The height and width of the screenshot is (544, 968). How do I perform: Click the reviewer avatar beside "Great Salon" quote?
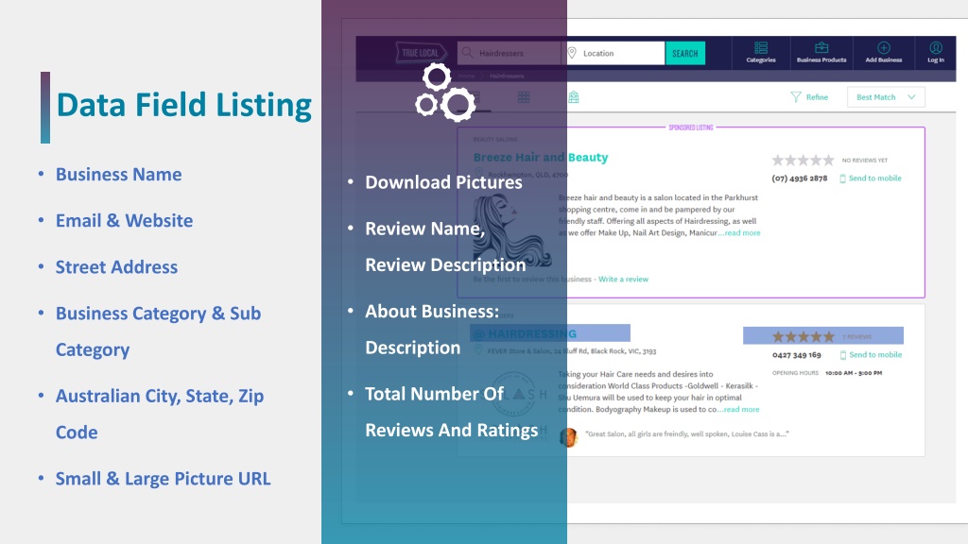(x=568, y=437)
